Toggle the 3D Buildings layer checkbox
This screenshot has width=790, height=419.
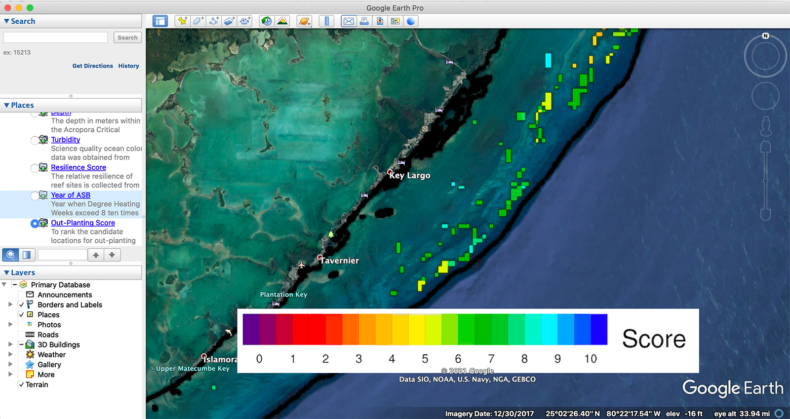coord(21,344)
